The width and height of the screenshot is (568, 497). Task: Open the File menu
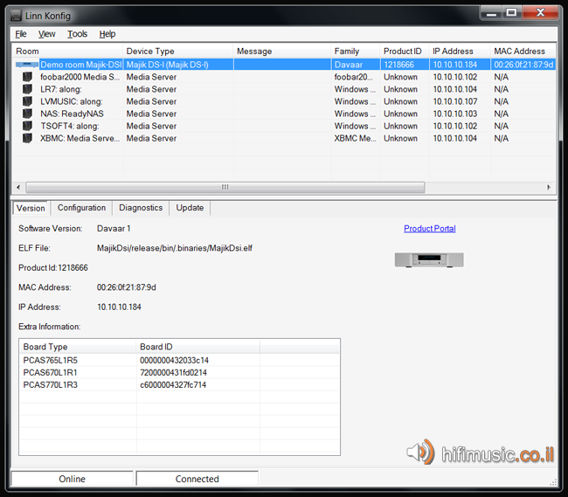[x=21, y=34]
